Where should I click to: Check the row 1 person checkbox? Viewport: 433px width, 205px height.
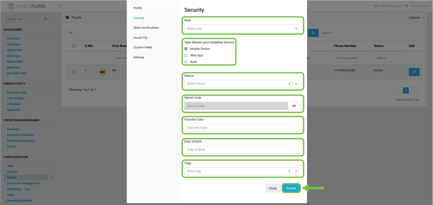coord(74,72)
